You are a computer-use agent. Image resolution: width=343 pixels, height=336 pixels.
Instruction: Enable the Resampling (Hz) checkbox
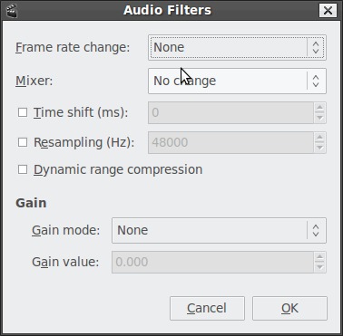coord(23,142)
